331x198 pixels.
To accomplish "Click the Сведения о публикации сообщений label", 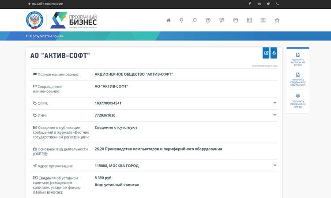I will (x=61, y=132).
